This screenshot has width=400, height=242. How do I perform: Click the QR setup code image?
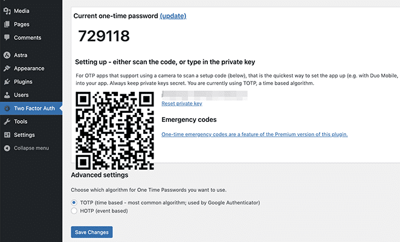point(115,130)
